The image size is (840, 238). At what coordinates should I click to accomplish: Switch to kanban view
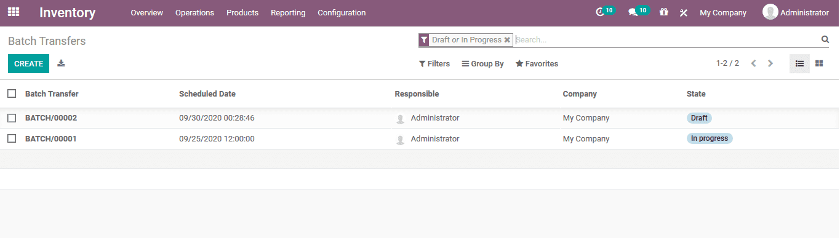click(x=819, y=63)
